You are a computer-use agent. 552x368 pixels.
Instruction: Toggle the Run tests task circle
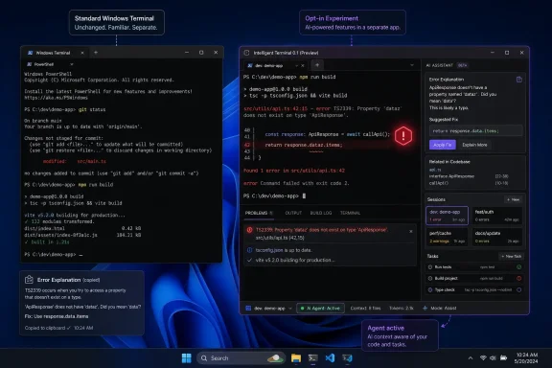coord(430,267)
